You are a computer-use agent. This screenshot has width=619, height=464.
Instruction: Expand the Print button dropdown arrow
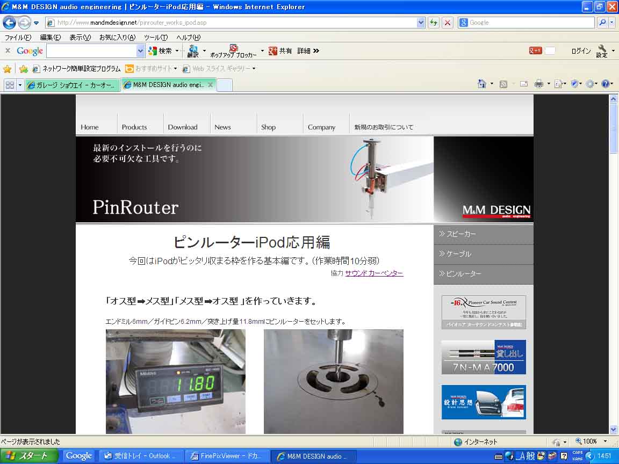tap(549, 84)
